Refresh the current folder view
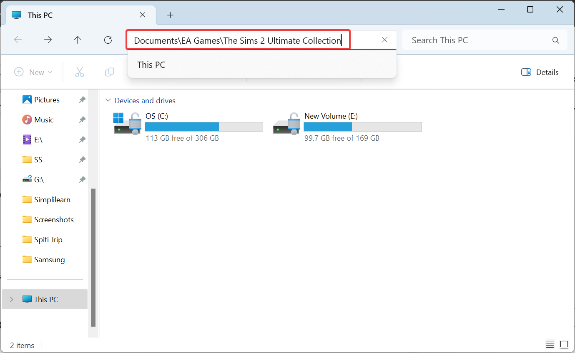 coord(108,40)
